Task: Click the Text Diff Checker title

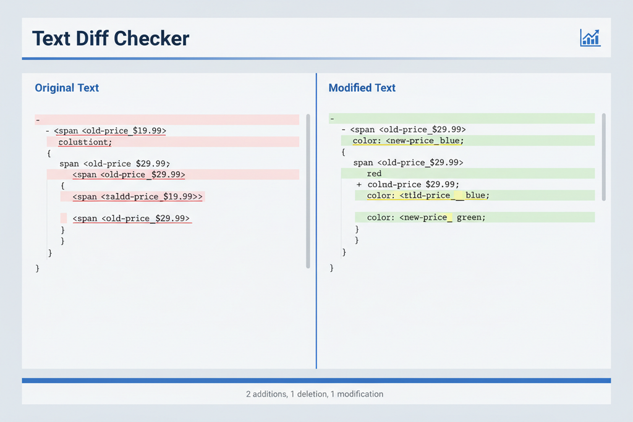Action: point(111,38)
